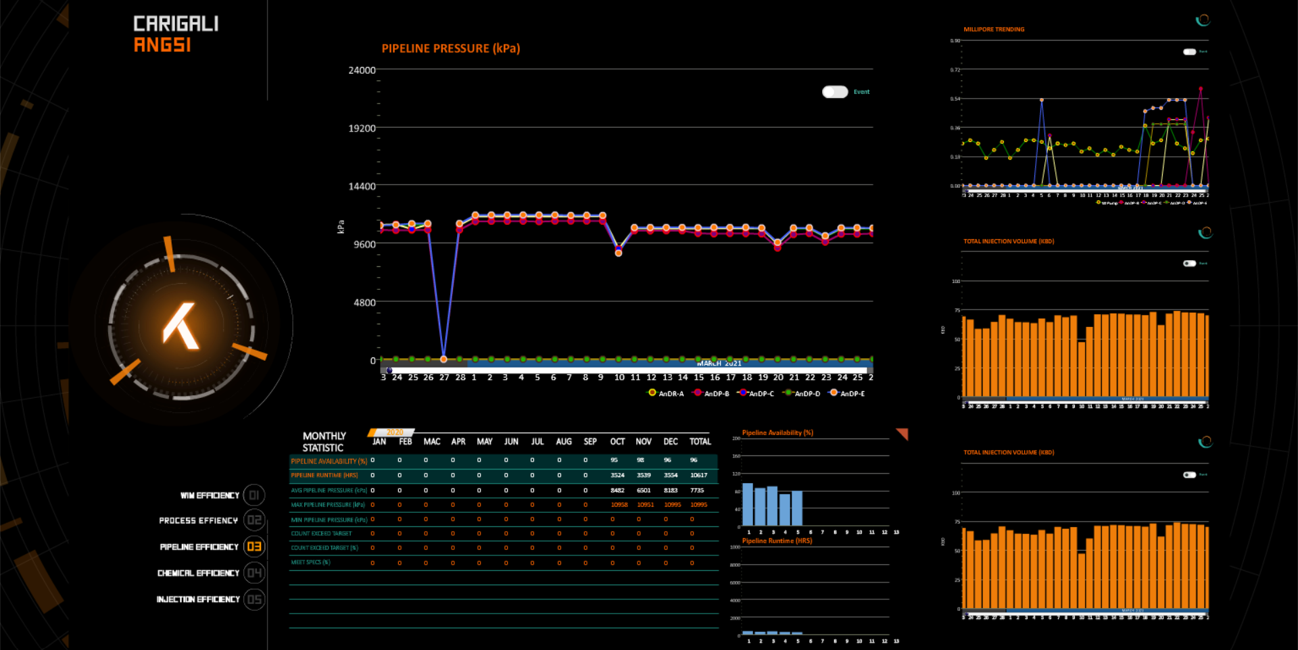Click the AnDP-B legend label
Viewport: 1298px width, 650px height.
click(717, 394)
